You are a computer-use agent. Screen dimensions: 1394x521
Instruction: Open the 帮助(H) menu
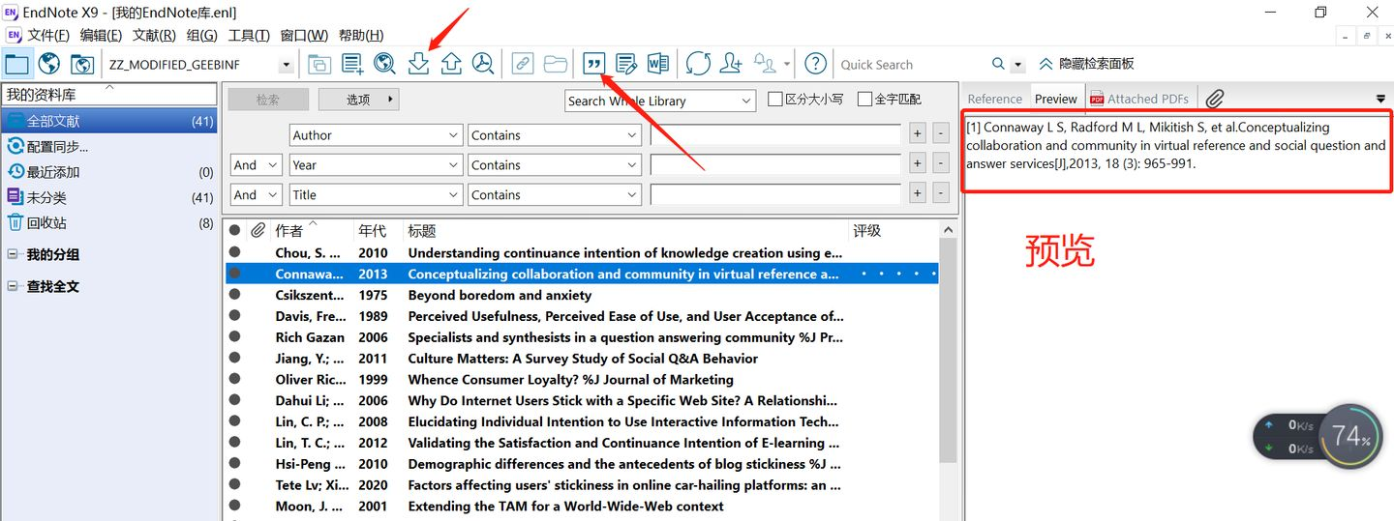(x=361, y=35)
